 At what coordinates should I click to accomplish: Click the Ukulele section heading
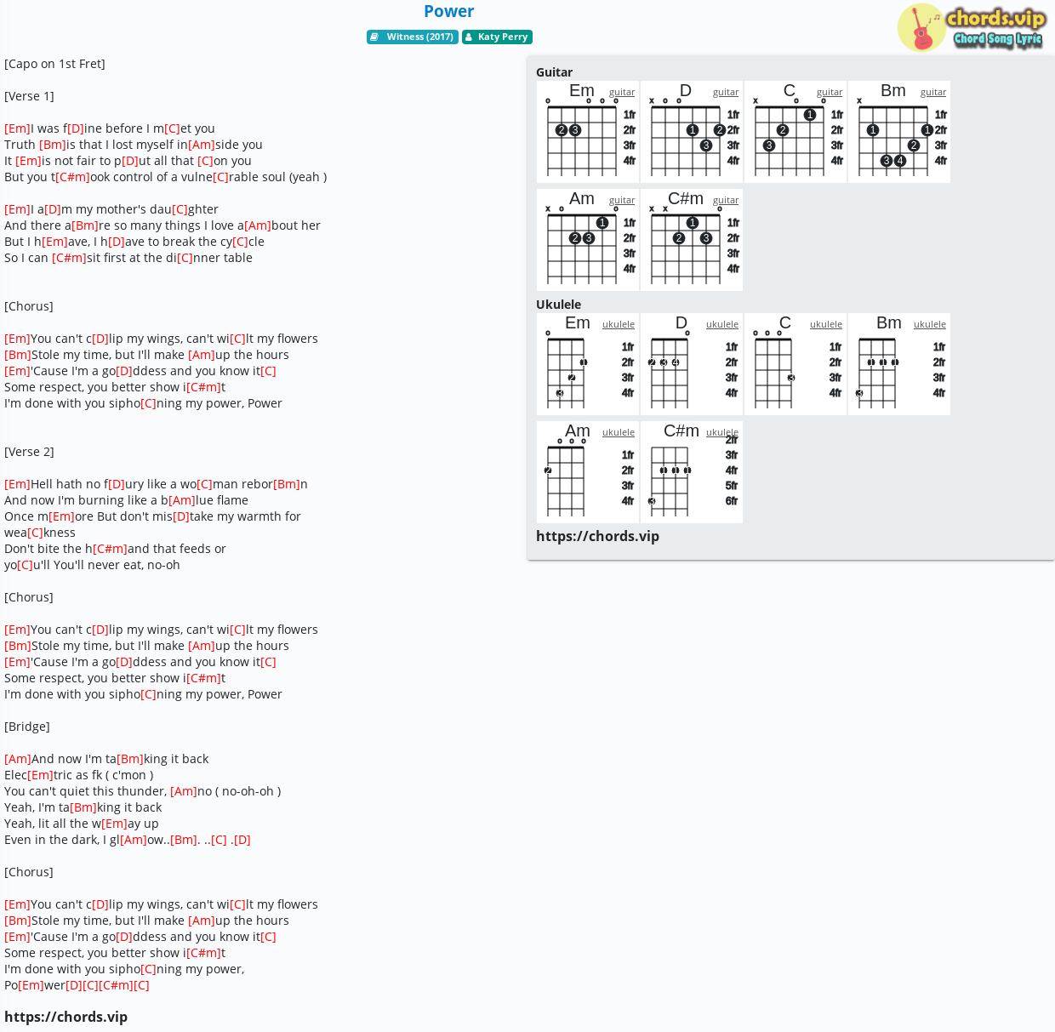tap(558, 305)
